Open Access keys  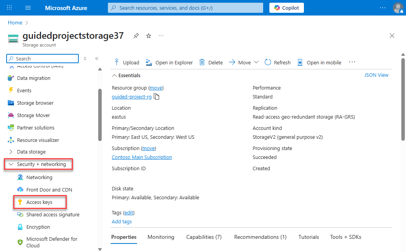pyautogui.click(x=40, y=202)
